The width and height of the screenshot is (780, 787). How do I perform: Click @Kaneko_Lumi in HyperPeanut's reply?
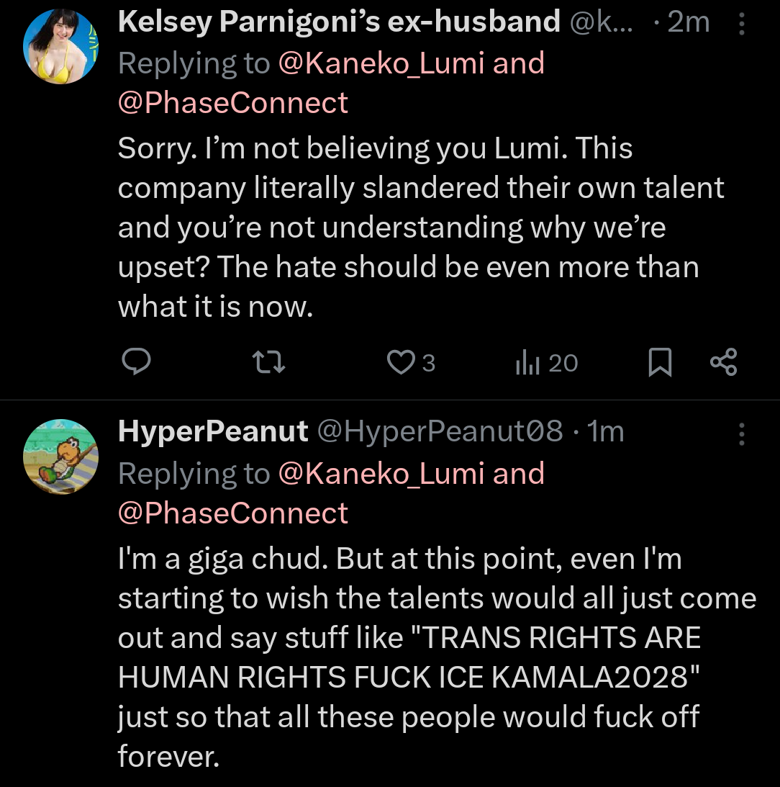pyautogui.click(x=380, y=474)
